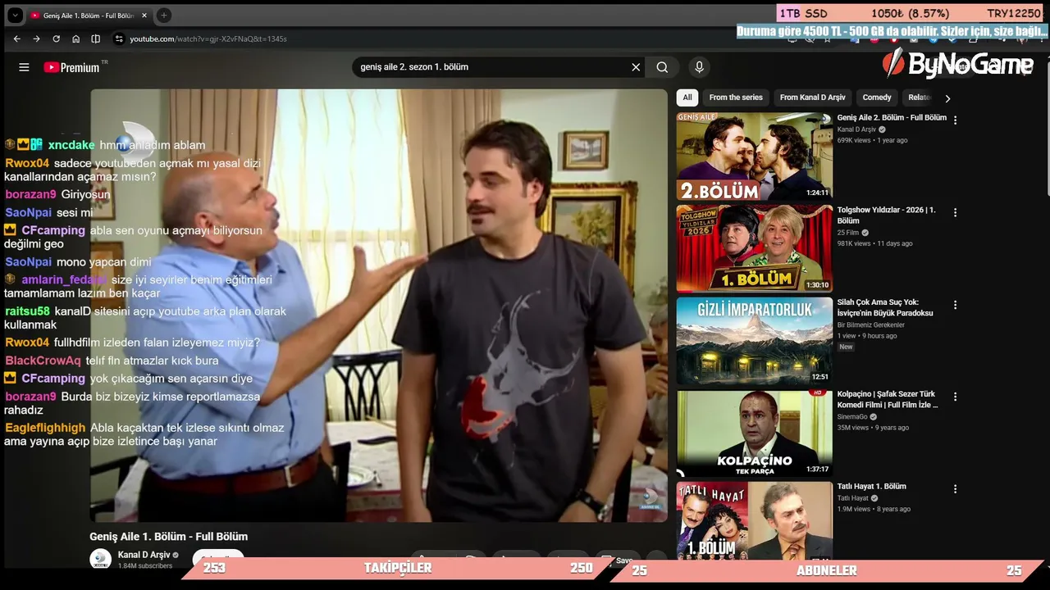Go back to the previous page

click(x=16, y=39)
